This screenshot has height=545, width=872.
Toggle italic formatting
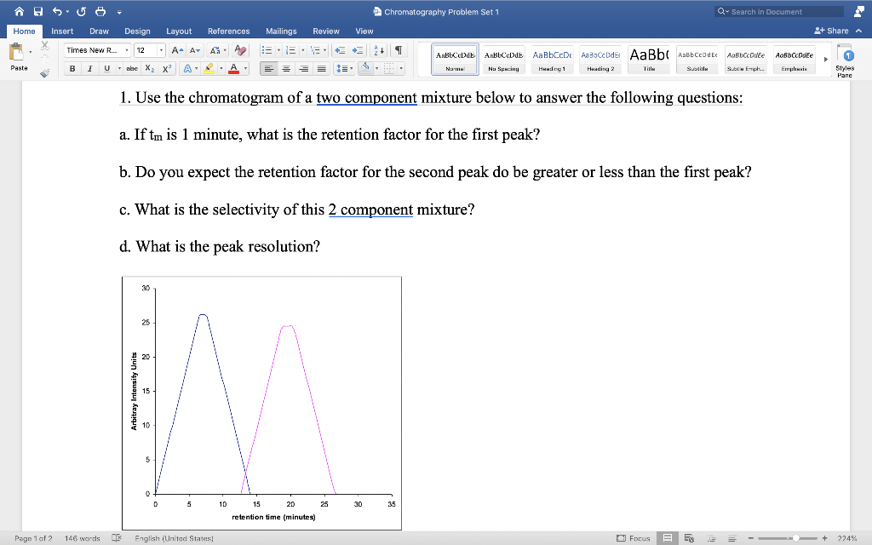[x=89, y=69]
